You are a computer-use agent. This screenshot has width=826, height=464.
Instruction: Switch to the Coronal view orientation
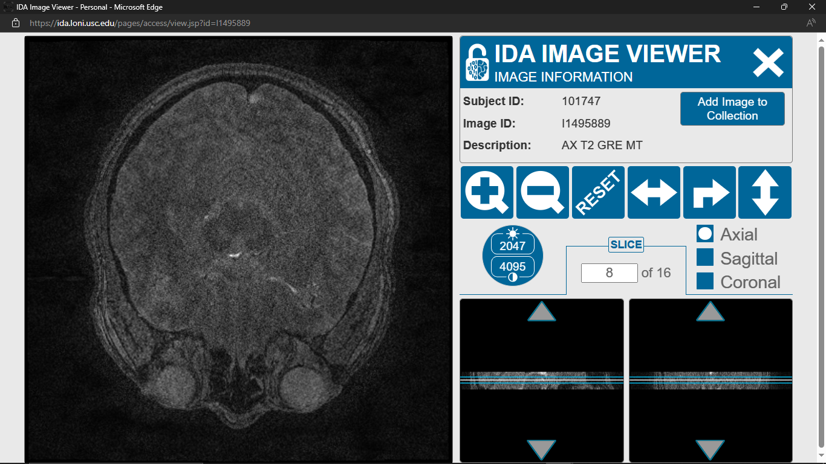click(704, 282)
